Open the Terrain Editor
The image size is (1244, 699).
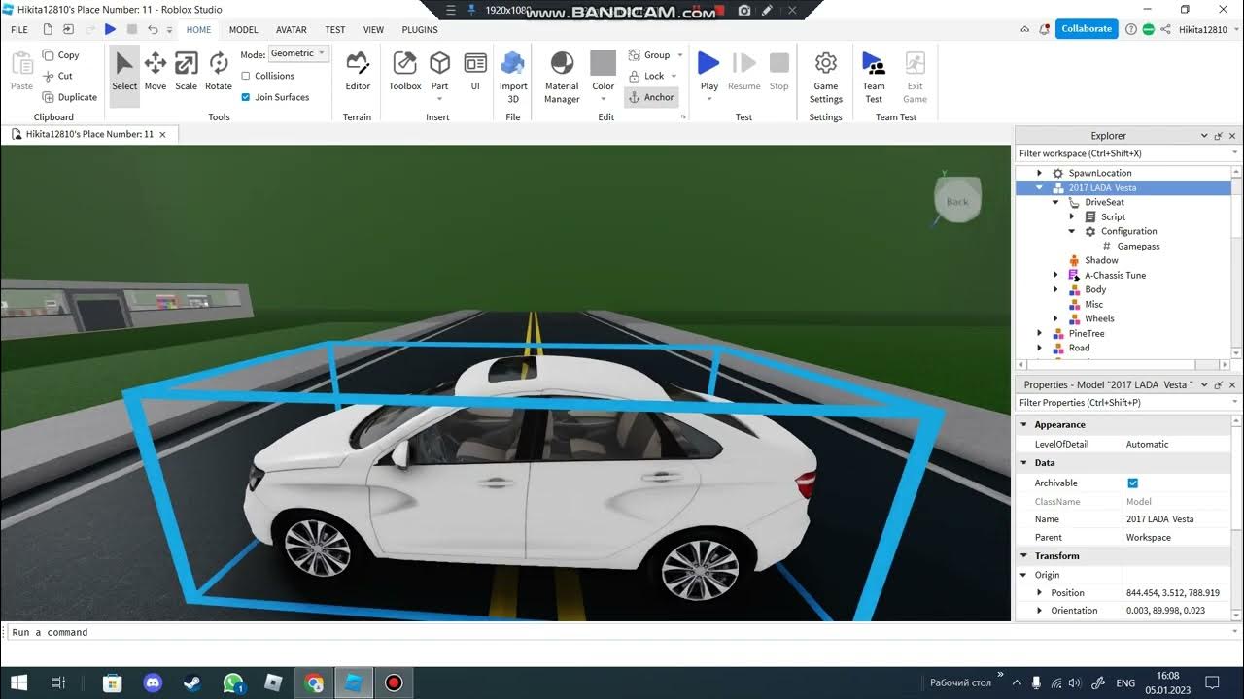358,71
